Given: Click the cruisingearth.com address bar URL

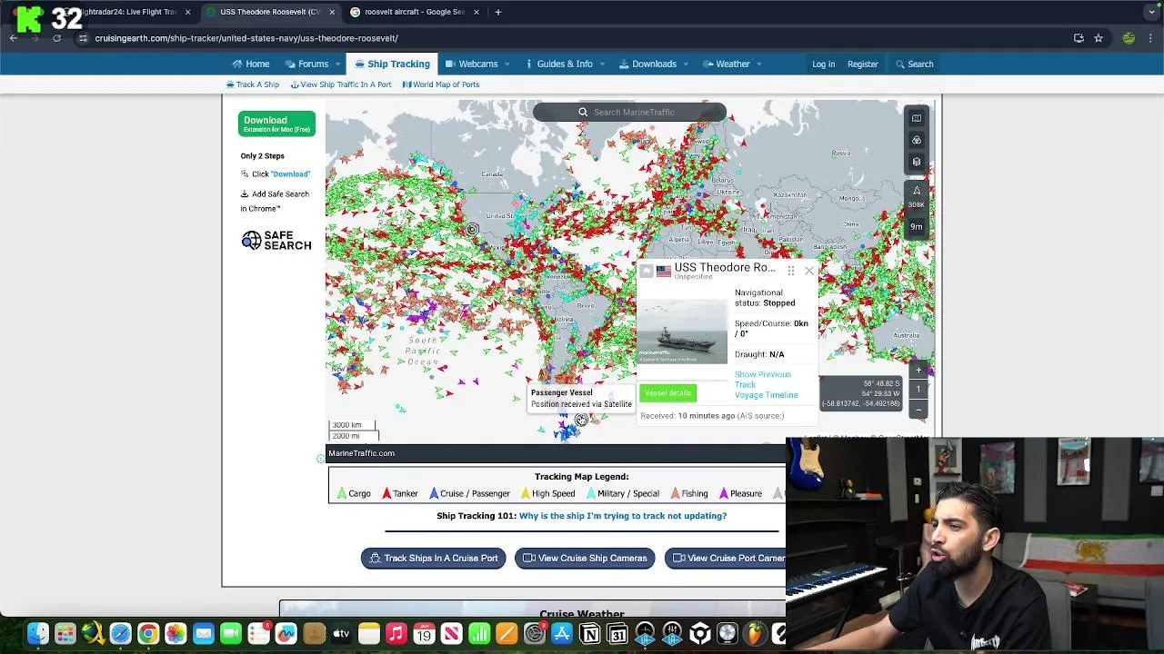Looking at the screenshot, I should pos(246,38).
